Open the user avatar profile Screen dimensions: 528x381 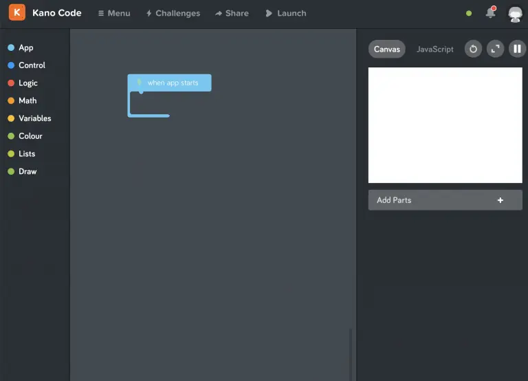pos(514,13)
